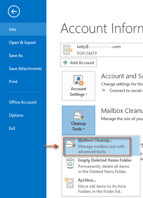Click the POP/SMTP account type text
This screenshot has height=198, width=143.
(87, 54)
